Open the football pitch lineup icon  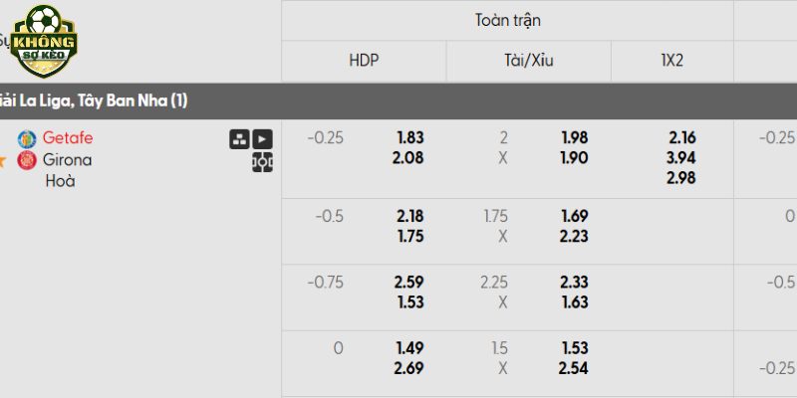(262, 161)
